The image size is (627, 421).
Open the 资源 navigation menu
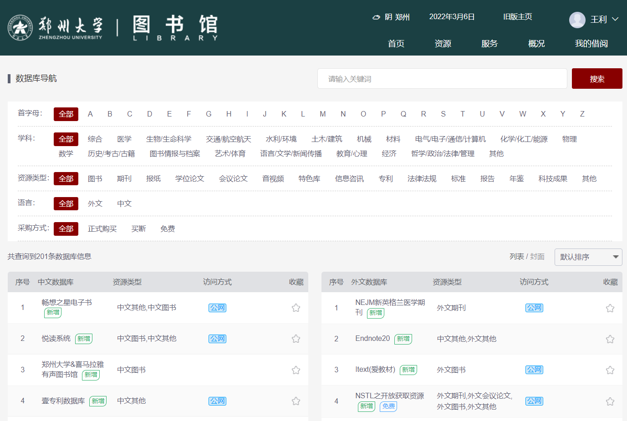pyautogui.click(x=443, y=44)
